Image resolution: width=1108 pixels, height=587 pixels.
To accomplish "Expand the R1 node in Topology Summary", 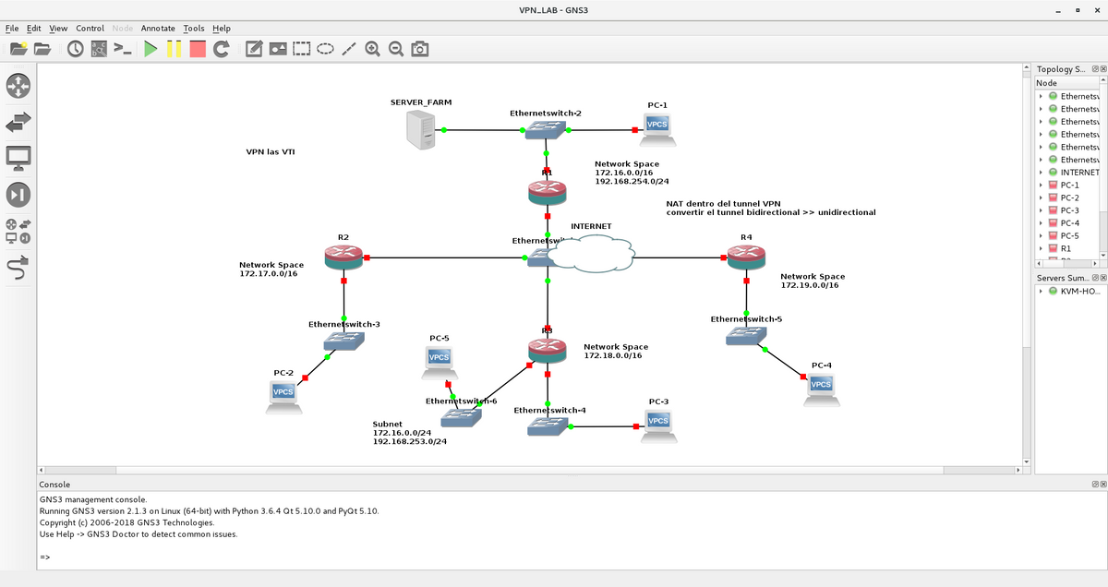I will coord(1040,247).
